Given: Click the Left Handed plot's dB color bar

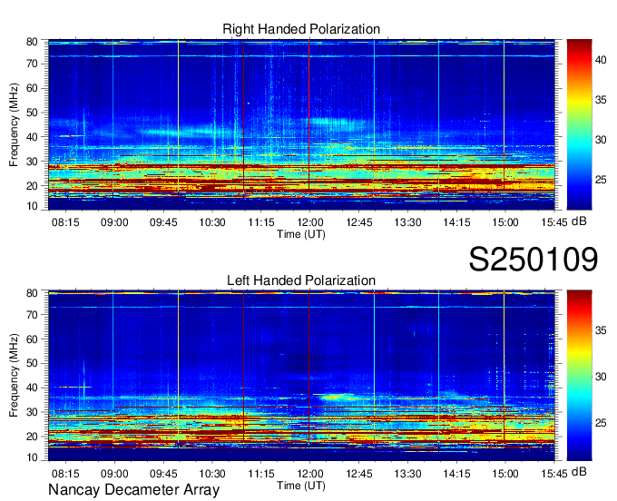Looking at the screenshot, I should coord(579,376).
